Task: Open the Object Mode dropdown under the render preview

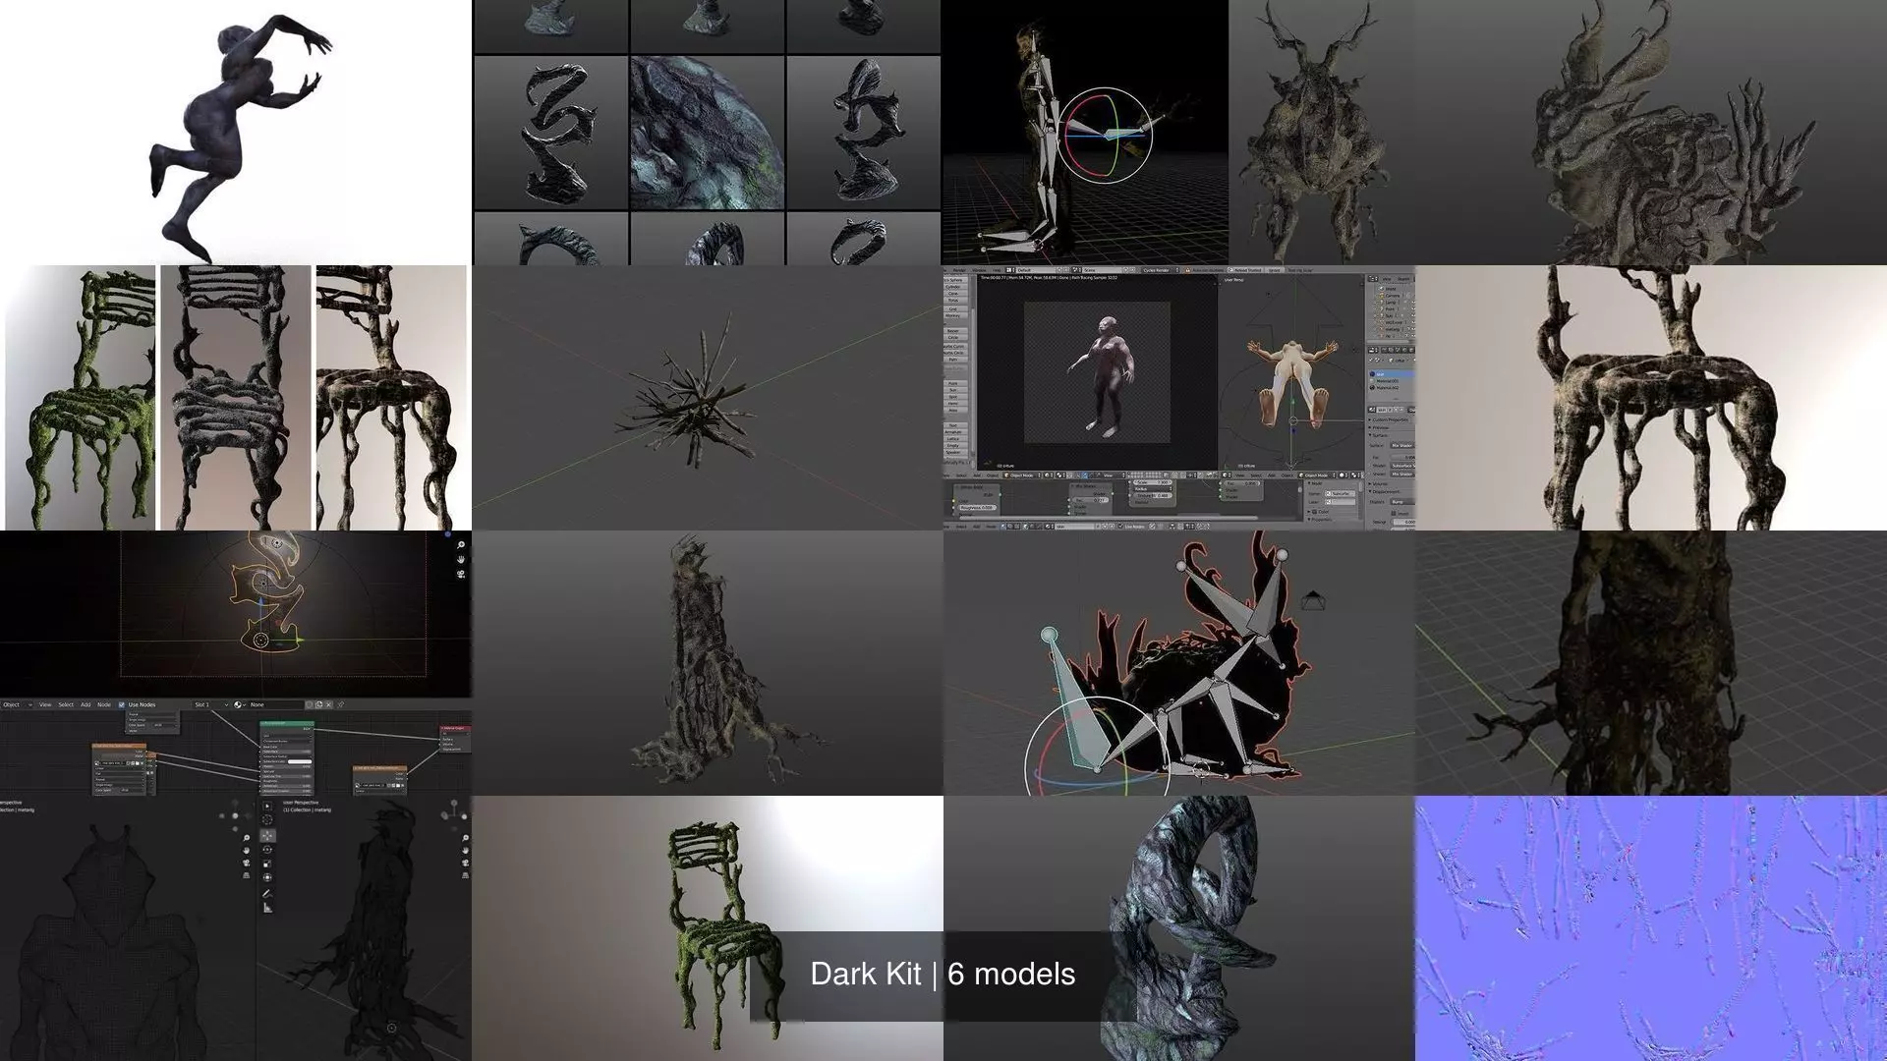Action: 1022,475
